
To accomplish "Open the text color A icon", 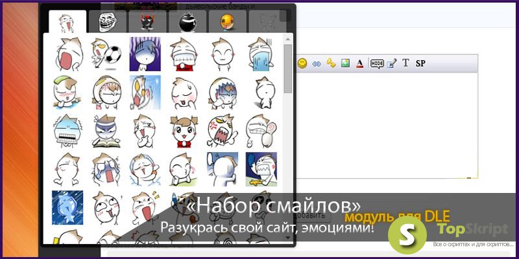I will (360, 63).
